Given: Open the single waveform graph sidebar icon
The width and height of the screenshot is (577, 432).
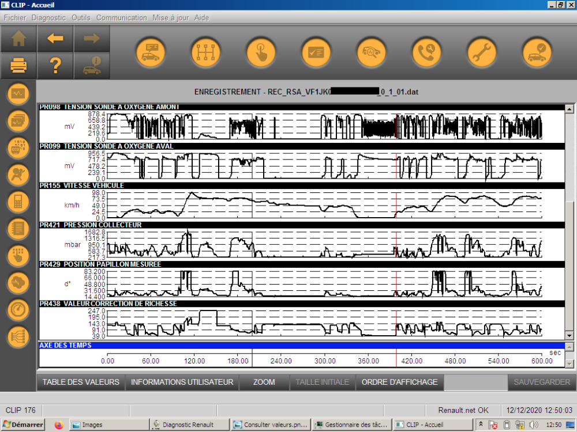Looking at the screenshot, I should (x=18, y=94).
